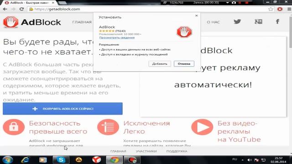Open the Yandex browser in the taskbar
The width and height of the screenshot is (292, 164).
point(96,160)
